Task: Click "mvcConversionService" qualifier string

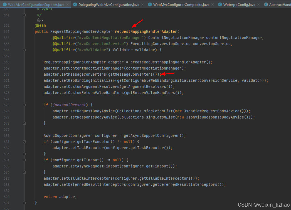Action: [x=102, y=44]
